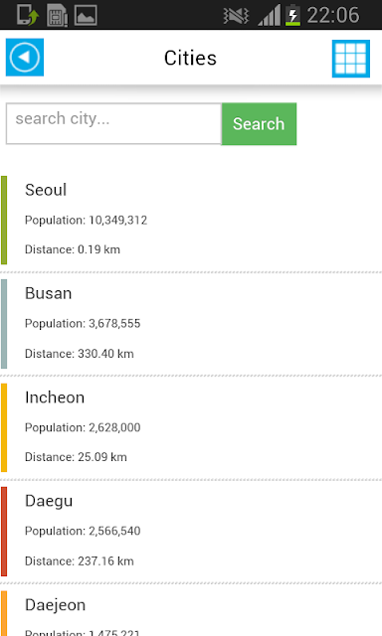The image size is (382, 636).
Task: Tap the yellow color bar beside Incheon
Action: (4, 428)
